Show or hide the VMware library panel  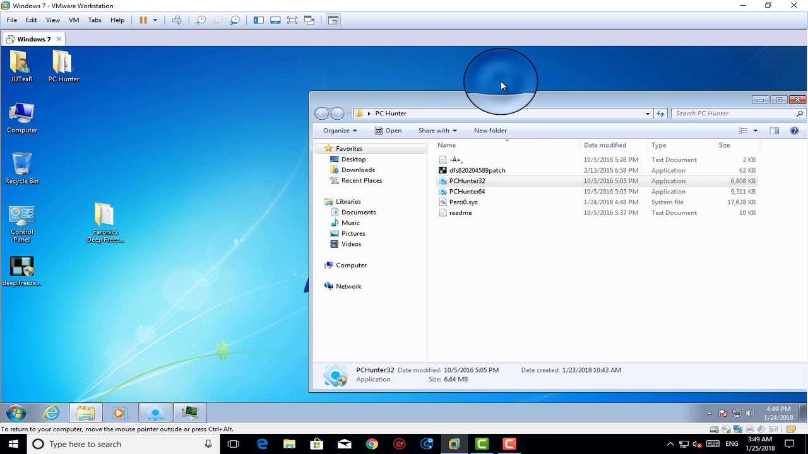pyautogui.click(x=258, y=20)
